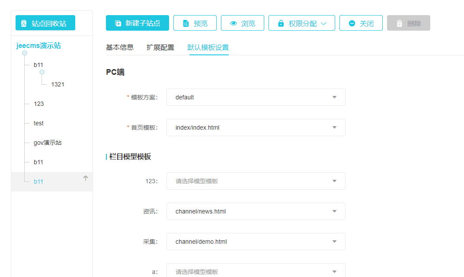Open the 模板方案 default dropdown
Viewport: 464px width, 277px height.
click(x=256, y=97)
